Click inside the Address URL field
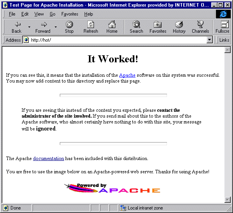 116,40
